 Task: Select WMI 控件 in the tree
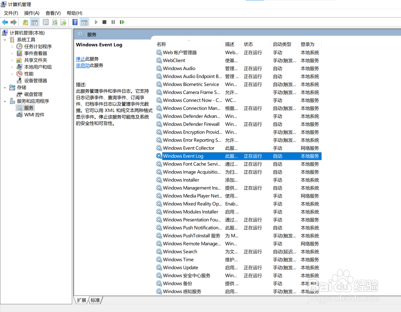tap(34, 115)
